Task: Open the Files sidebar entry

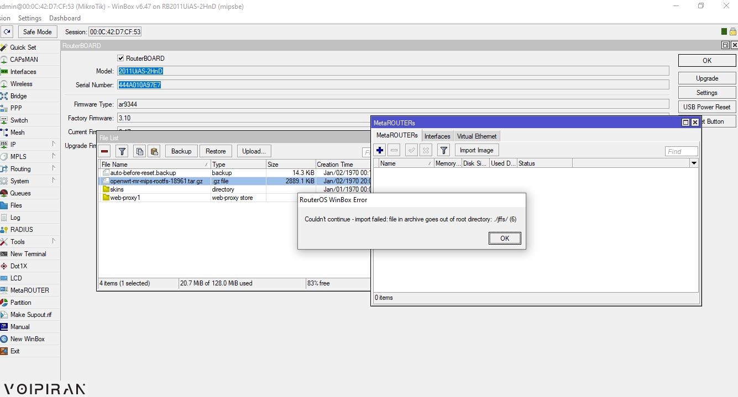Action: [16, 205]
